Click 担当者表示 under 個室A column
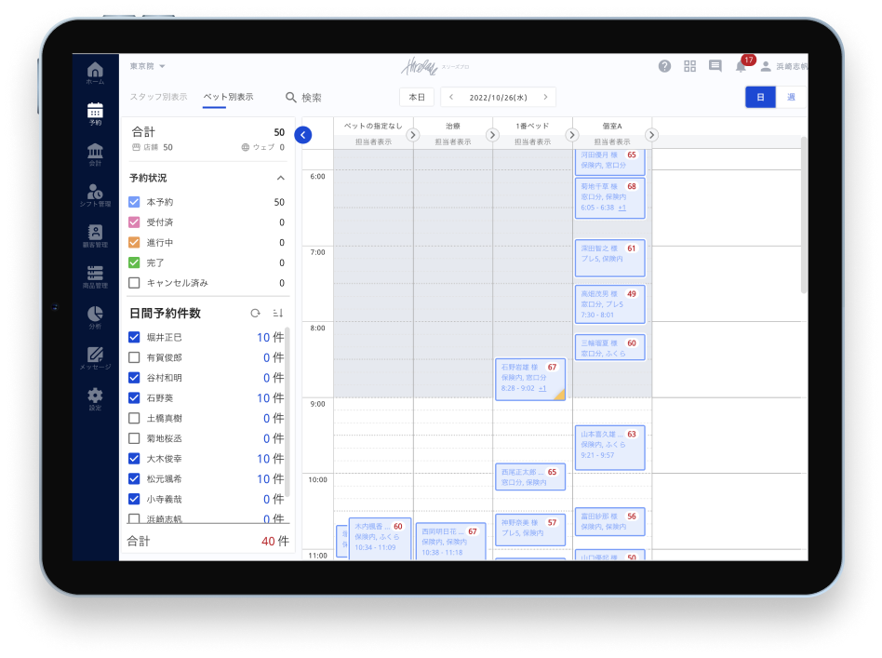 click(612, 141)
